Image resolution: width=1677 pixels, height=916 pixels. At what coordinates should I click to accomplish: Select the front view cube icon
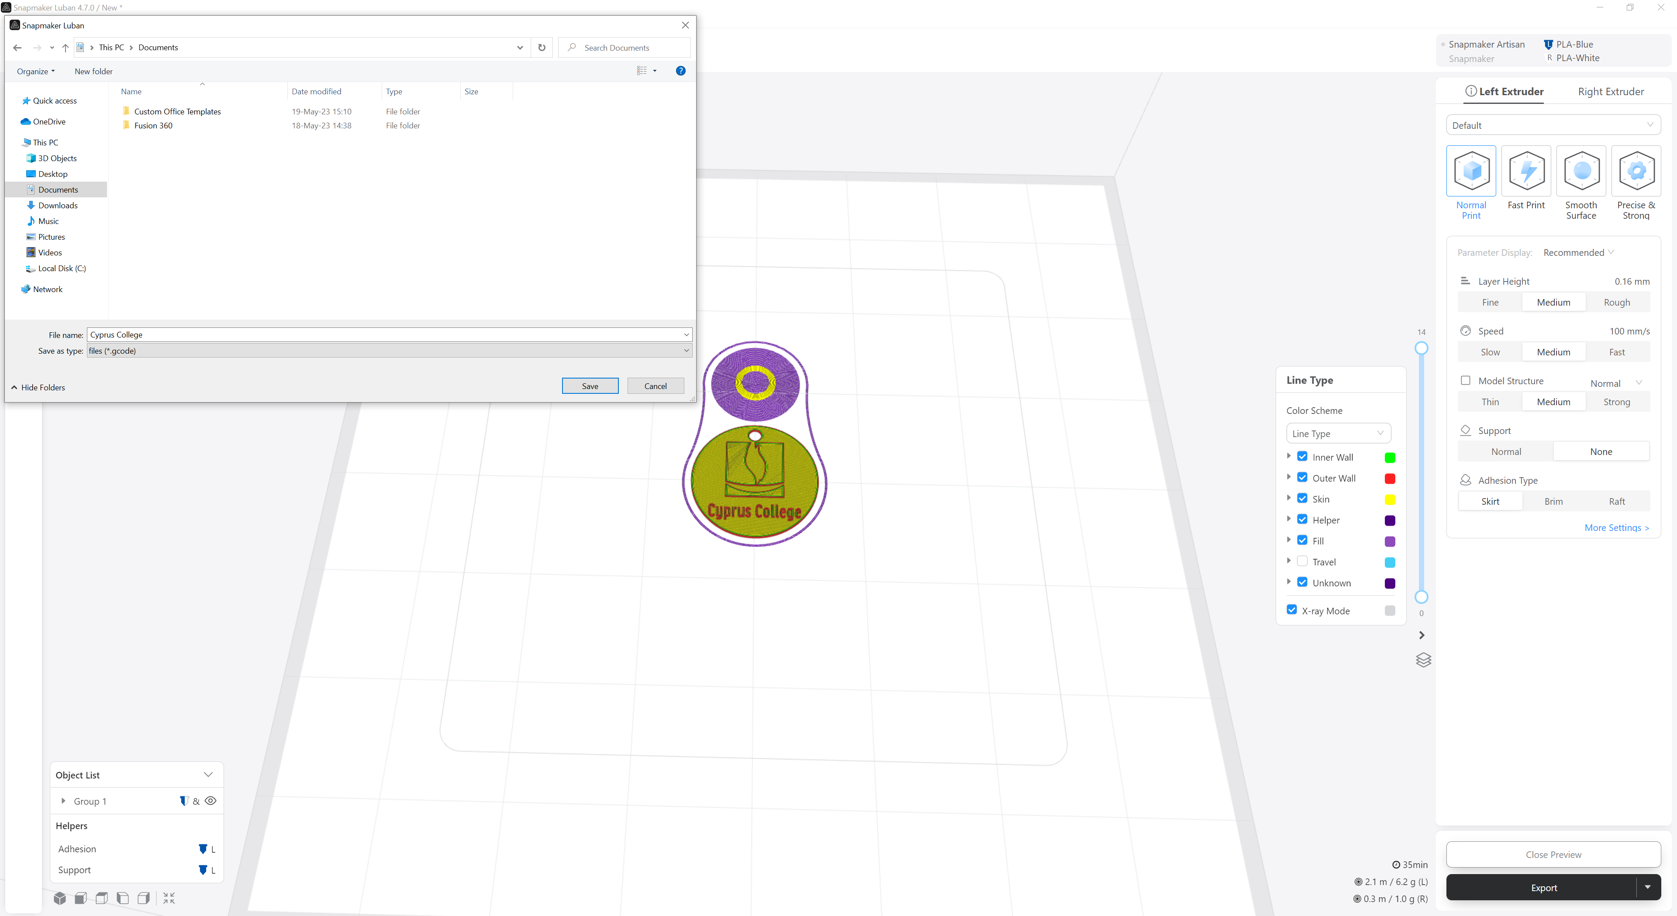click(x=81, y=899)
